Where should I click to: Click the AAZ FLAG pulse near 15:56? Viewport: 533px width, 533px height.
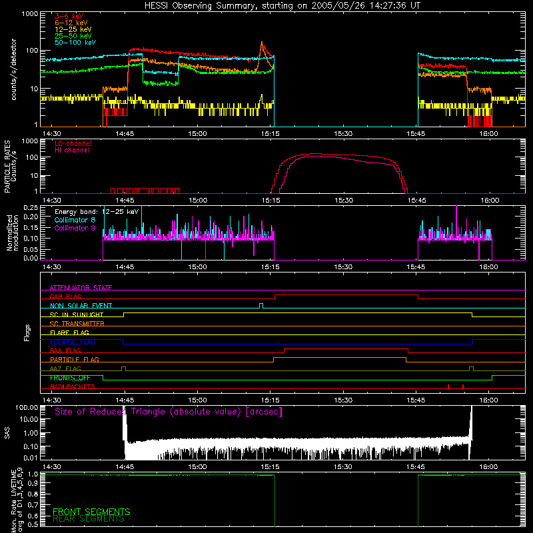click(471, 368)
